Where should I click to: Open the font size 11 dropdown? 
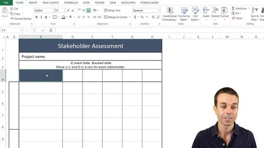[64, 10]
